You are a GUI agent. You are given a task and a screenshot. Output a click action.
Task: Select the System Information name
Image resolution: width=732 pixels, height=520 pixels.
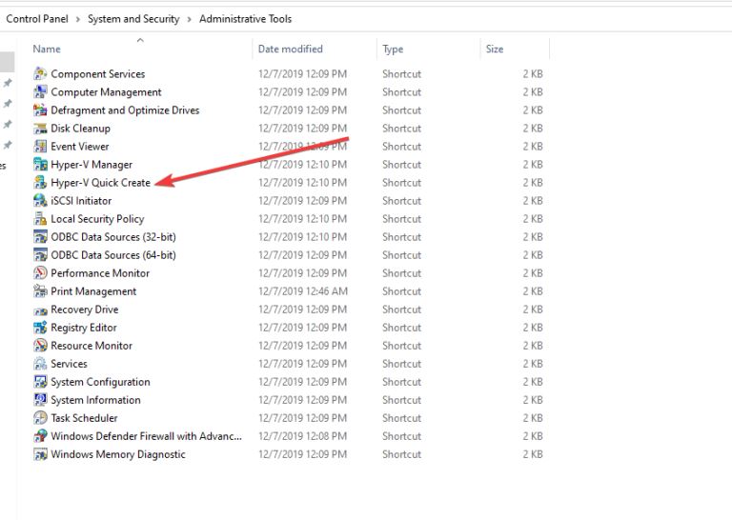[x=95, y=400]
